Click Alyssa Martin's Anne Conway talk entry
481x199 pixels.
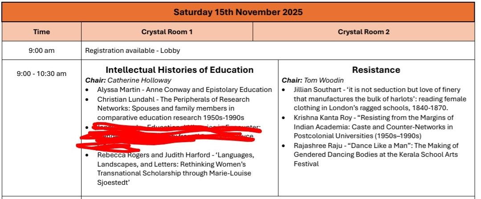(x=184, y=90)
